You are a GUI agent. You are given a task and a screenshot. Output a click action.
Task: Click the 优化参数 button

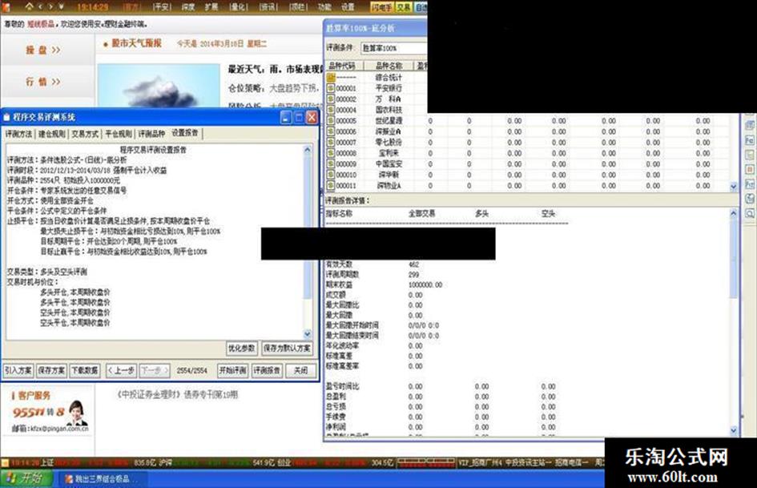(241, 349)
